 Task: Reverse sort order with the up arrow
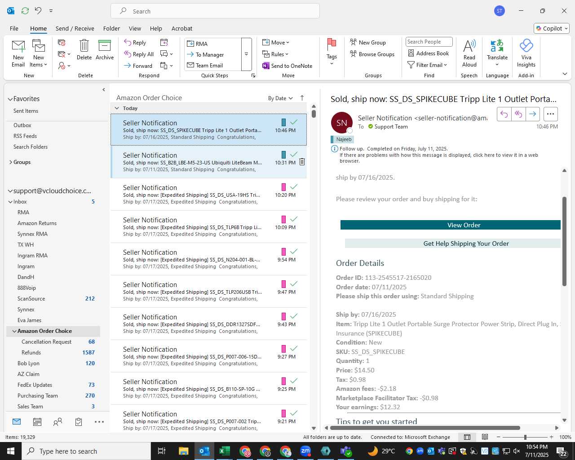302,98
